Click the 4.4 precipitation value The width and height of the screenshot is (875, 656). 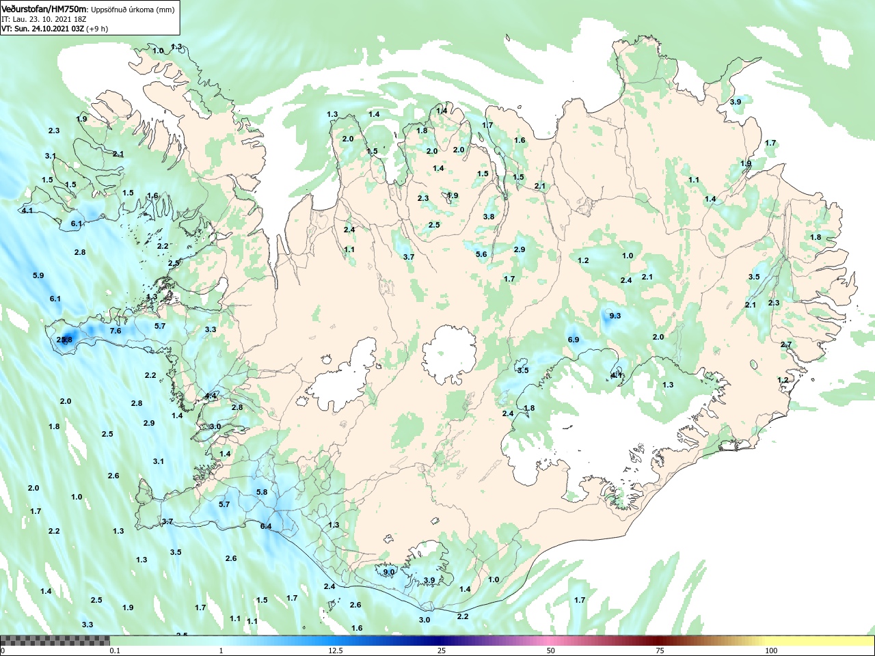click(211, 396)
